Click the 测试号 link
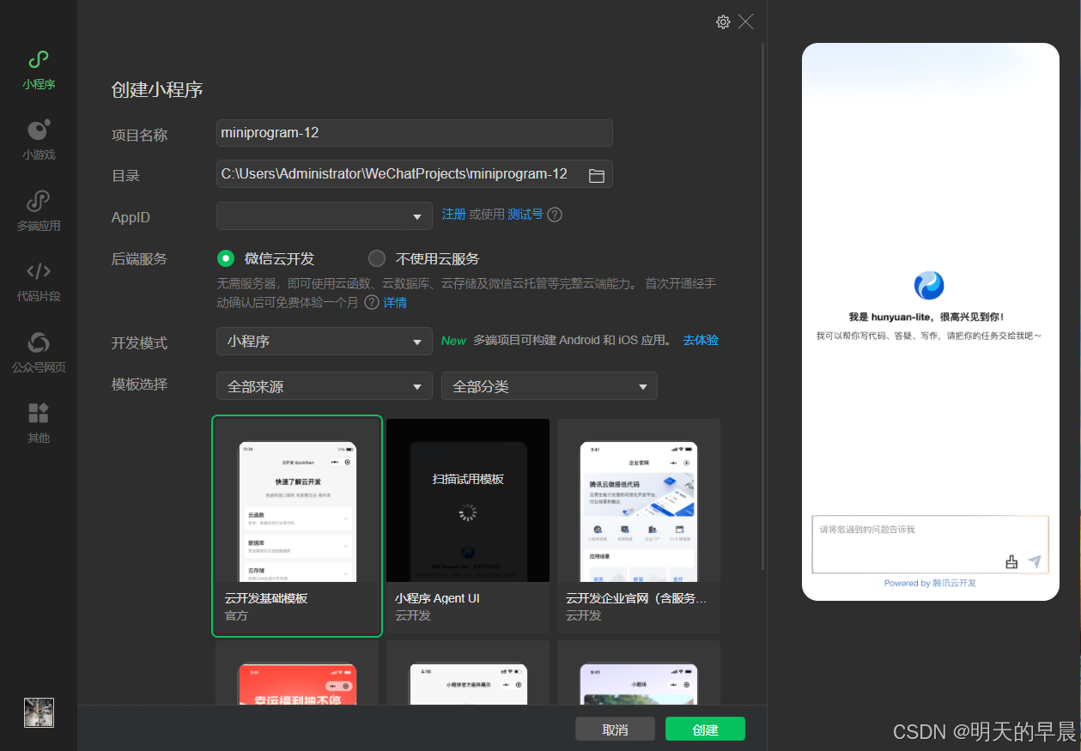Viewport: 1081px width, 751px height. [x=525, y=215]
